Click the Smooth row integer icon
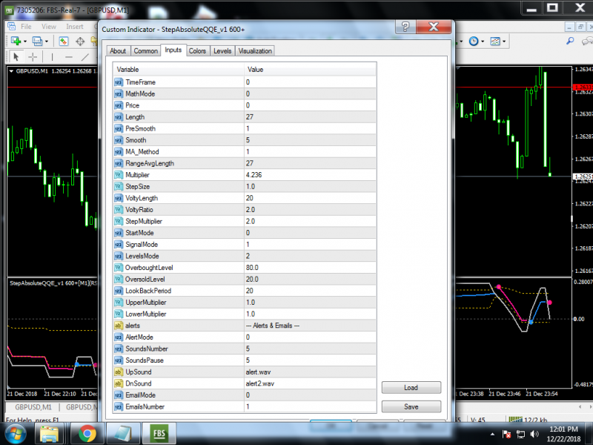Screen dimensions: 593x445 tap(119, 140)
